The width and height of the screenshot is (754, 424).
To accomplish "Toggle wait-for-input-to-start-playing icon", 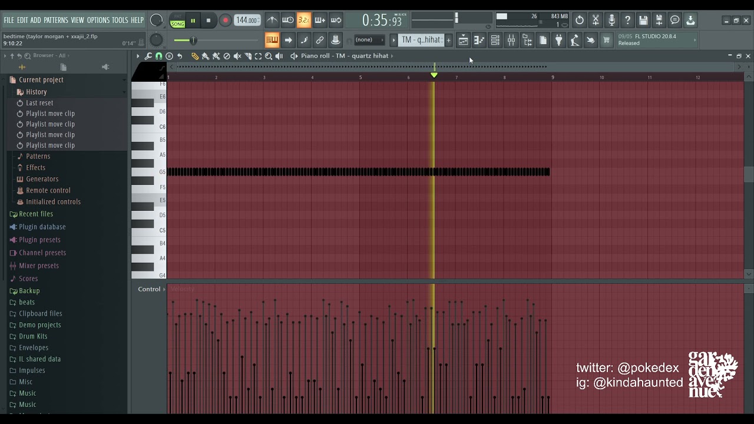I will [287, 21].
